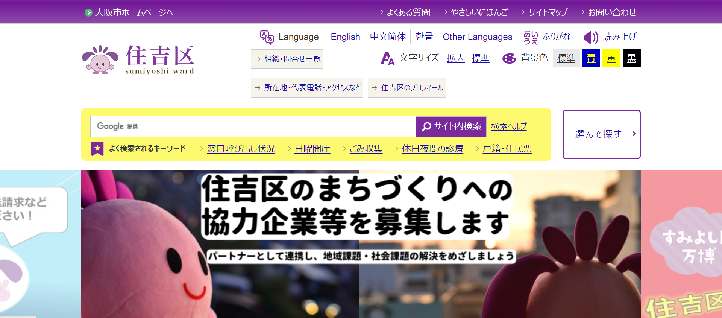Toggle ふりがな display
Image resolution: width=722 pixels, height=318 pixels.
pyautogui.click(x=556, y=37)
